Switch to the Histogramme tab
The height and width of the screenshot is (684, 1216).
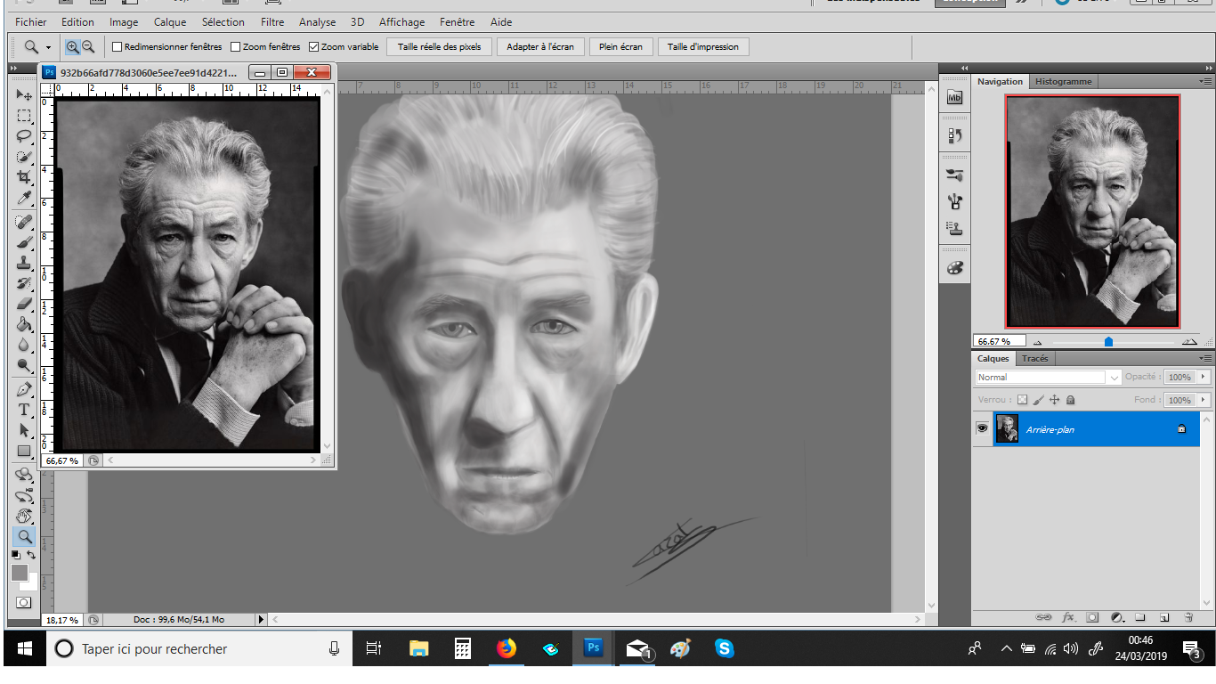pyautogui.click(x=1063, y=81)
